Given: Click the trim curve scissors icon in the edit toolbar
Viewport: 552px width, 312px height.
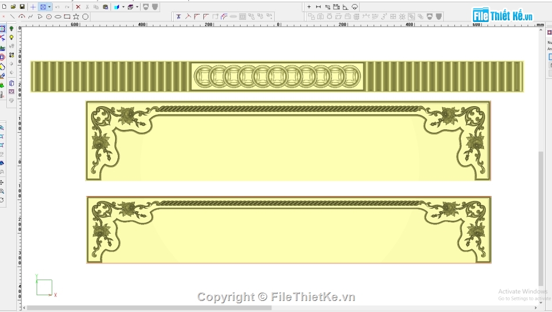Looking at the screenshot, I should coord(178,16).
